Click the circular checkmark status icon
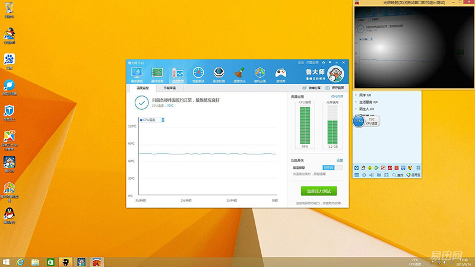This screenshot has width=475, height=267. (141, 103)
